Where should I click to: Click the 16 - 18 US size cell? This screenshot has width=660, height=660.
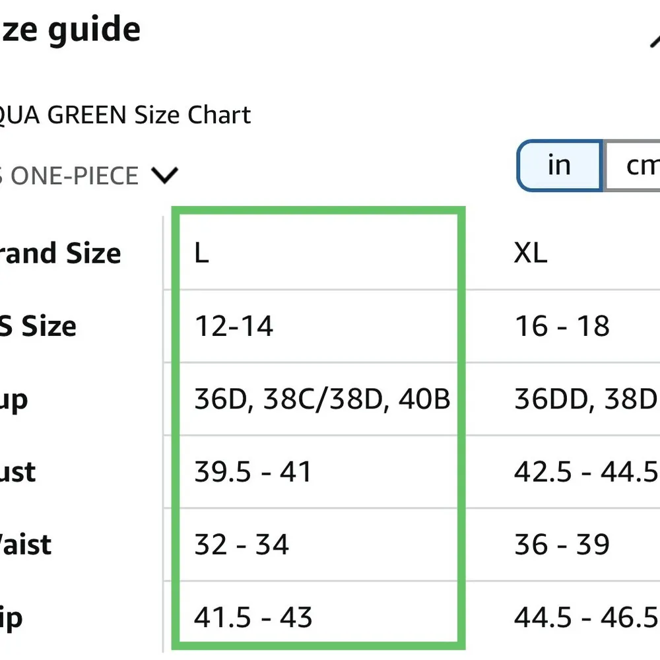point(562,326)
